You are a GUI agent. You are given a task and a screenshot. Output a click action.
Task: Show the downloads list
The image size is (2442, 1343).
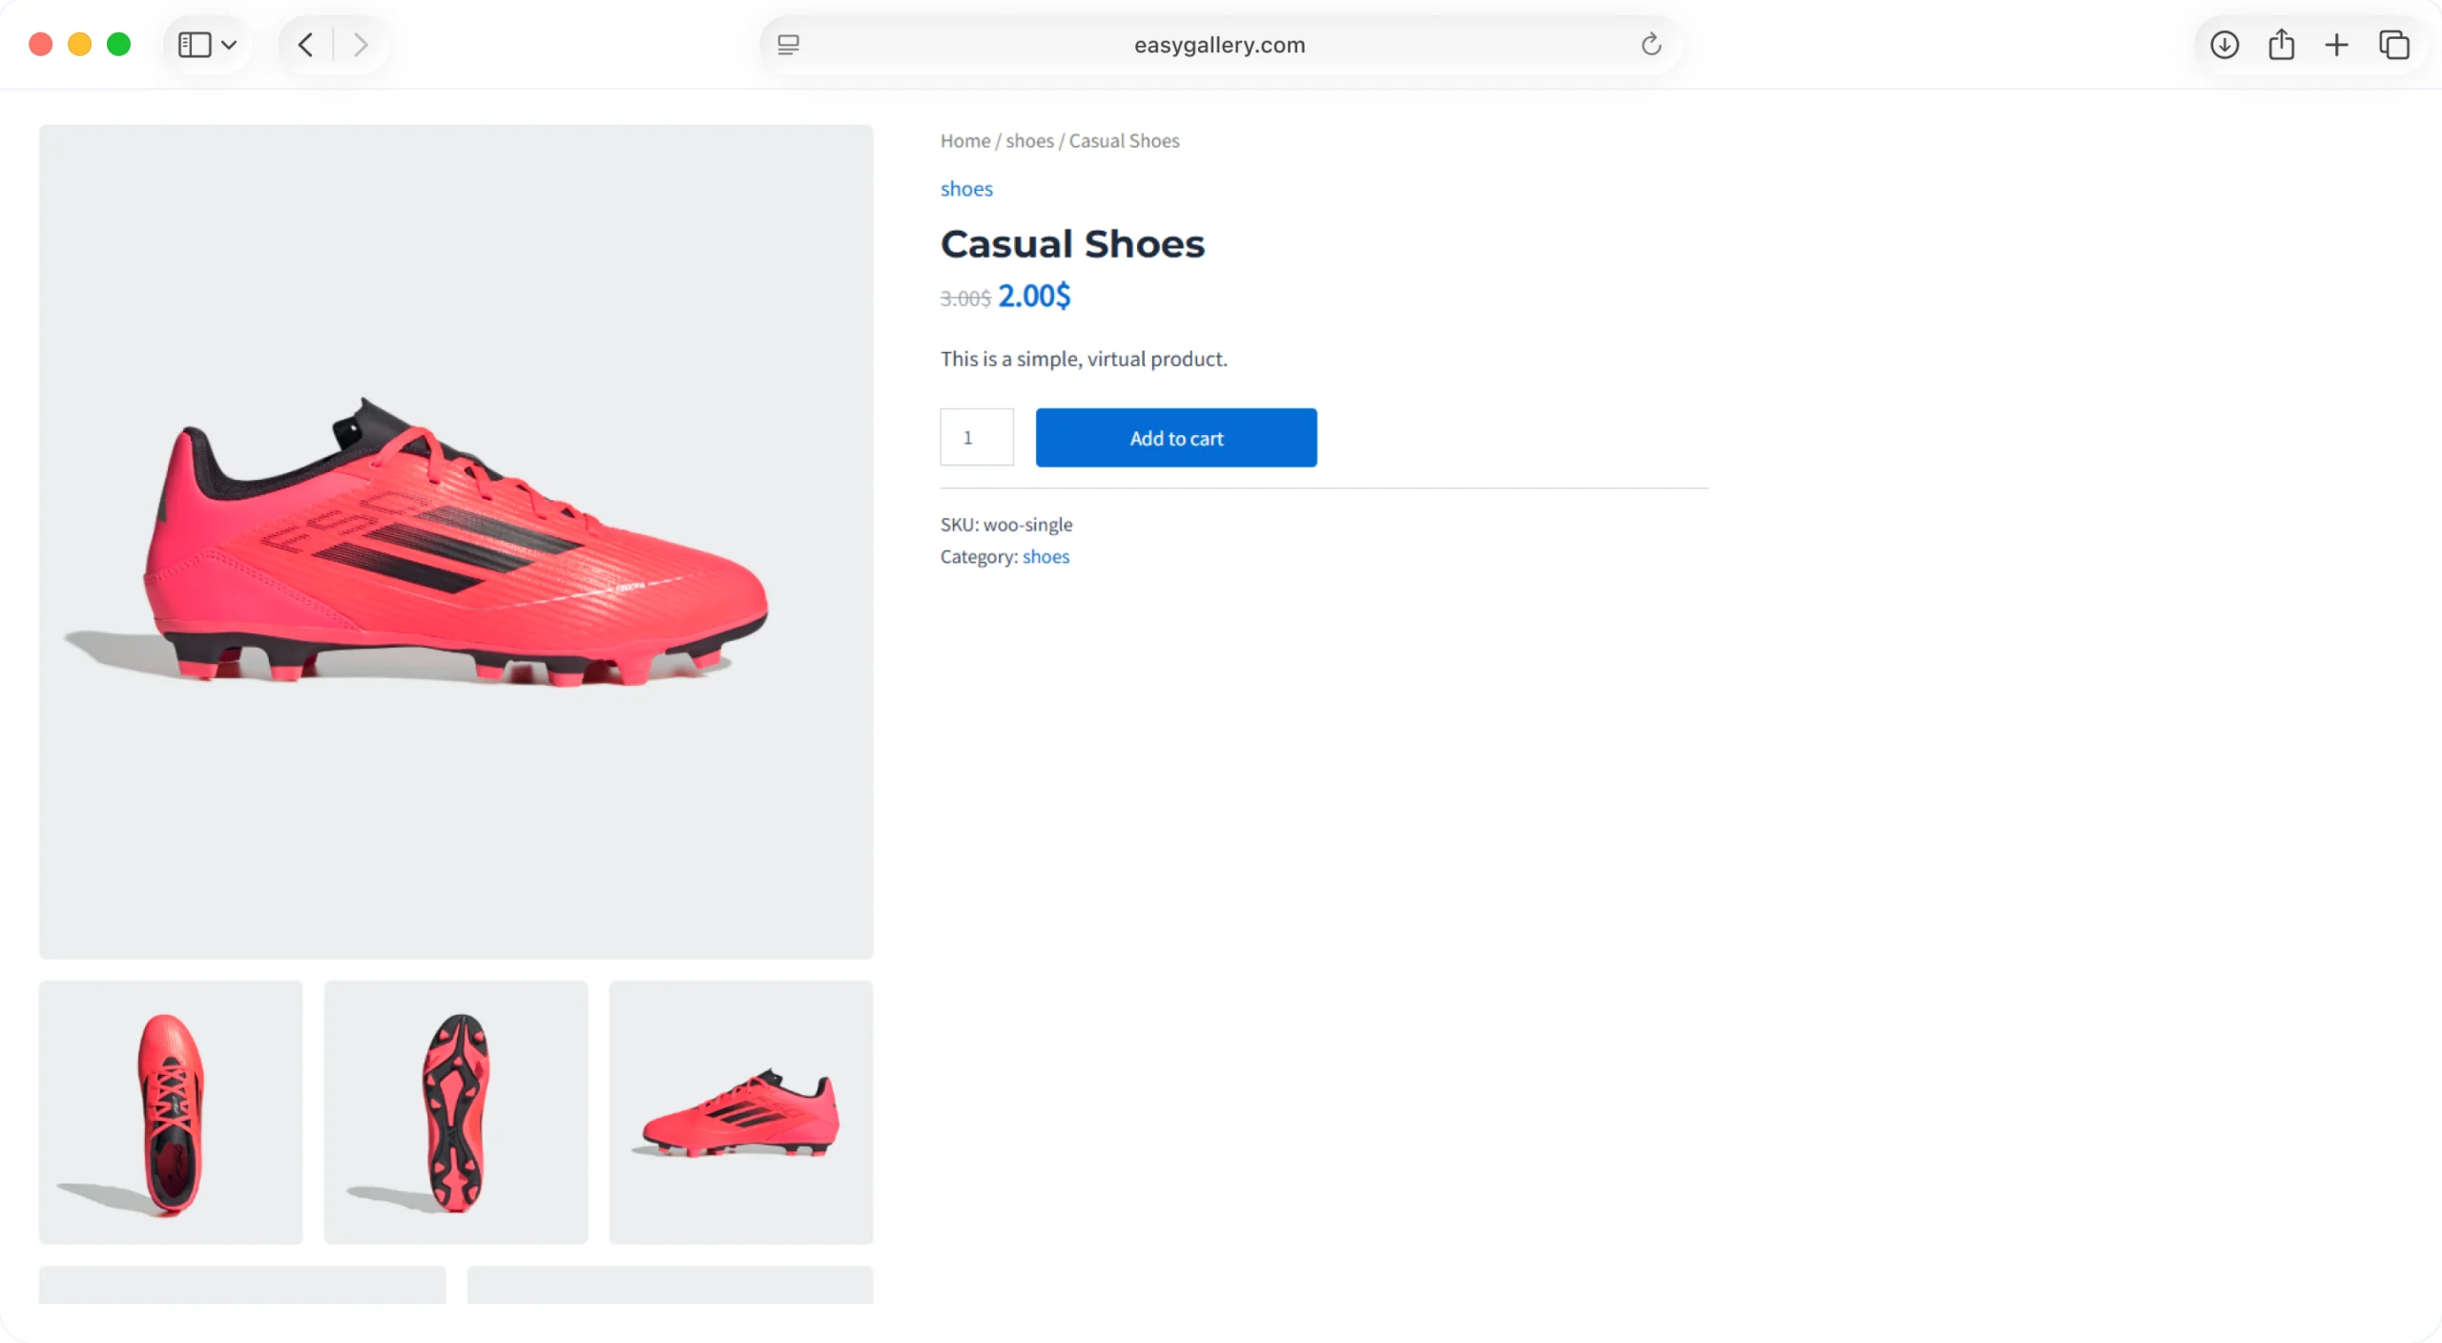[2225, 45]
